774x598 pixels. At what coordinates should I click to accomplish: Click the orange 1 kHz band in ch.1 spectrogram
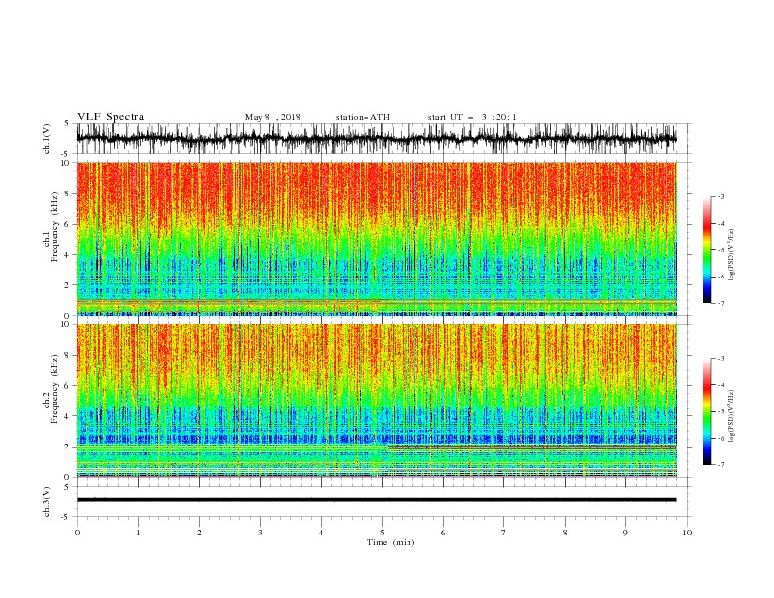tap(376, 301)
